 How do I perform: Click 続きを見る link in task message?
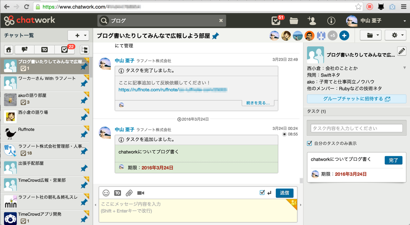click(258, 103)
